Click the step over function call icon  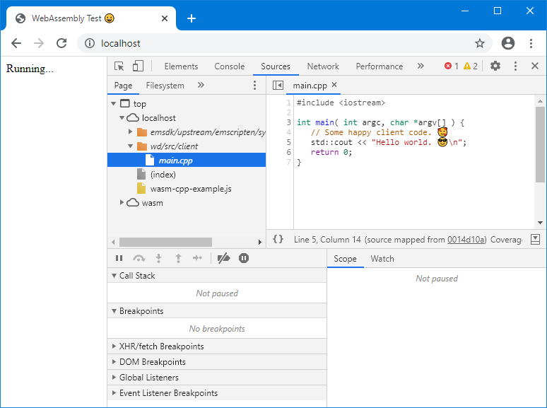[139, 258]
